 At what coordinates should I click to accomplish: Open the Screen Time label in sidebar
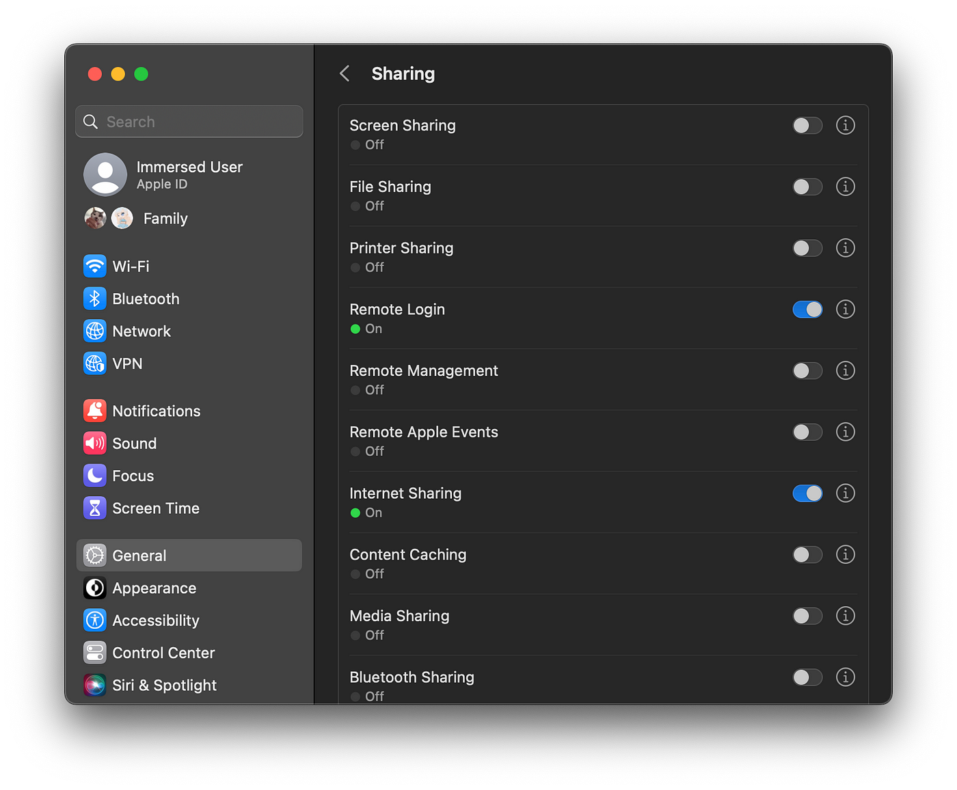coord(156,508)
